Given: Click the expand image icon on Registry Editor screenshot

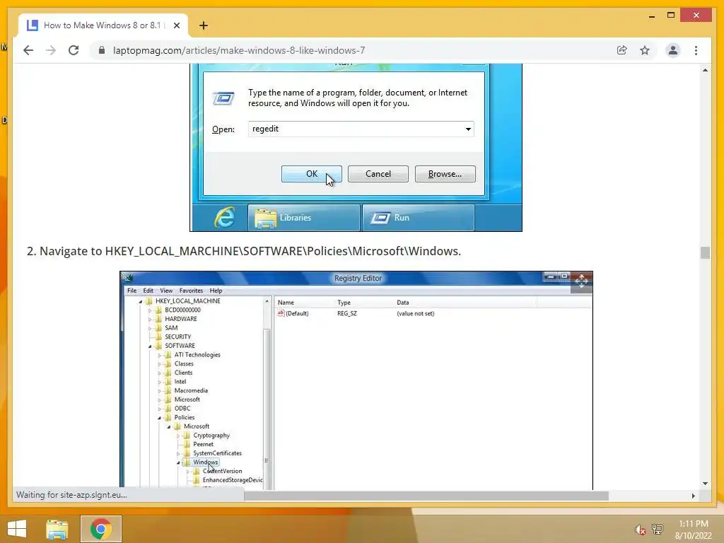Looking at the screenshot, I should (581, 281).
